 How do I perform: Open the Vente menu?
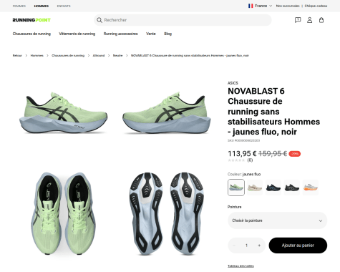point(151,34)
